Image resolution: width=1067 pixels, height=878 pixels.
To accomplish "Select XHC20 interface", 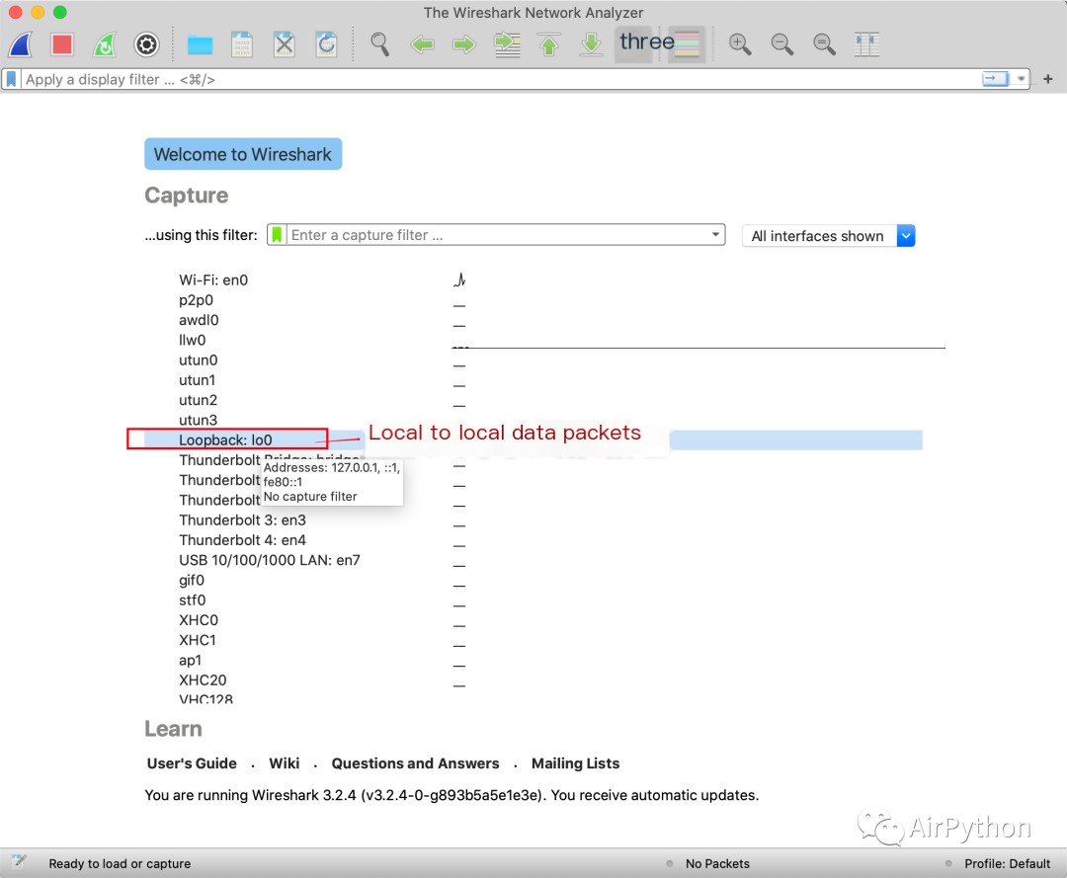I will (203, 680).
